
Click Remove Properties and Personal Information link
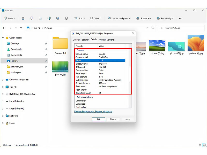(93, 112)
